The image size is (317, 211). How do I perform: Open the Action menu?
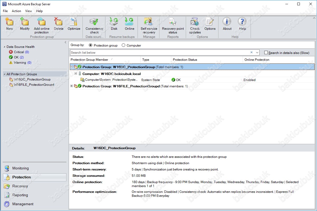tap(16, 11)
